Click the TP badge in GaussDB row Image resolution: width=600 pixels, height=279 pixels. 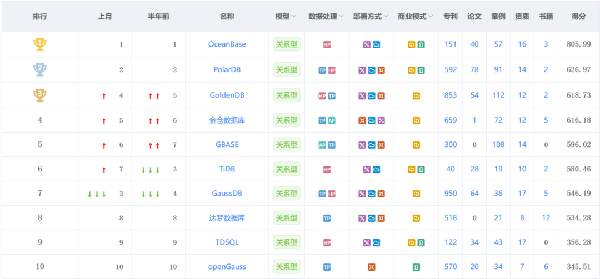point(322,194)
